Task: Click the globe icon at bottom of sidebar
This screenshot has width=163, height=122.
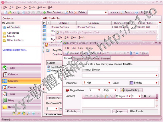Action: pyautogui.click(x=24, y=113)
